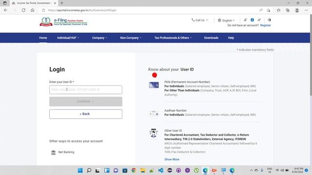Expand the Company menu
The image size is (312, 175).
tap(99, 38)
